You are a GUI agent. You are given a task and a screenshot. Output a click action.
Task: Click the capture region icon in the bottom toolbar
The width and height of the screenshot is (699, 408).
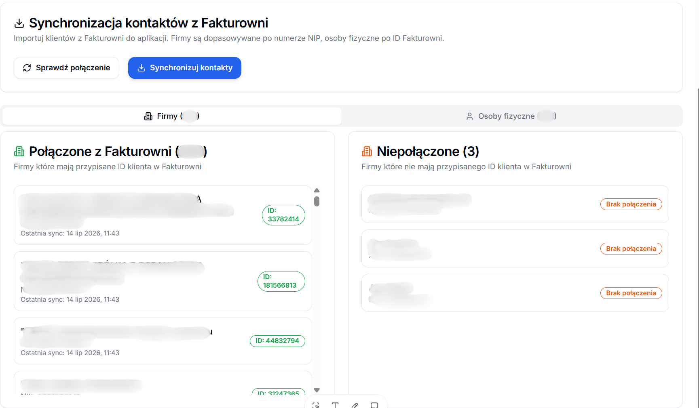click(316, 405)
